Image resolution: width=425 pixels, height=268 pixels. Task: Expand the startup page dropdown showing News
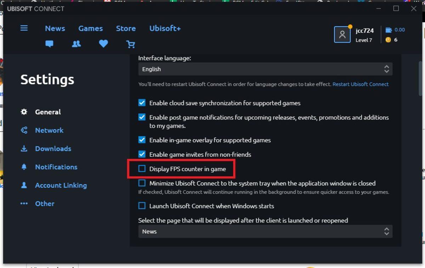coord(265,232)
